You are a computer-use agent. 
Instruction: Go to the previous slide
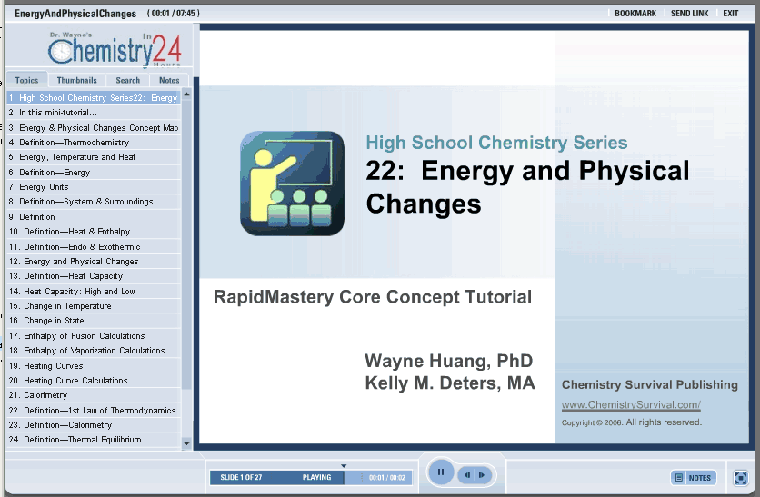(x=466, y=475)
